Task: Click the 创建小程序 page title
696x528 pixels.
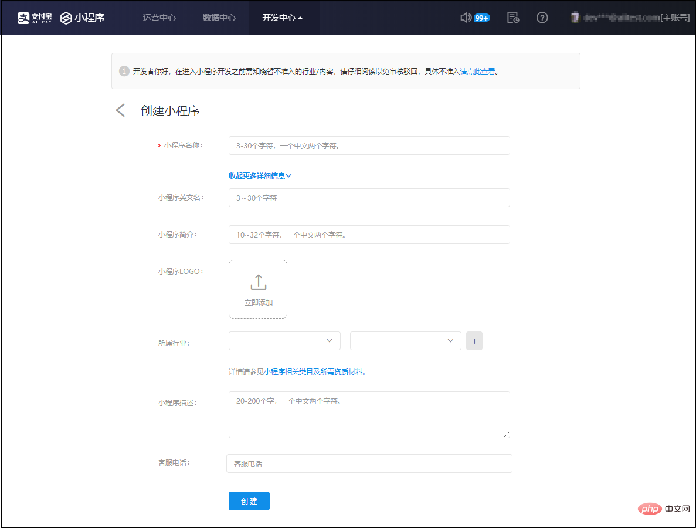Action: point(170,110)
